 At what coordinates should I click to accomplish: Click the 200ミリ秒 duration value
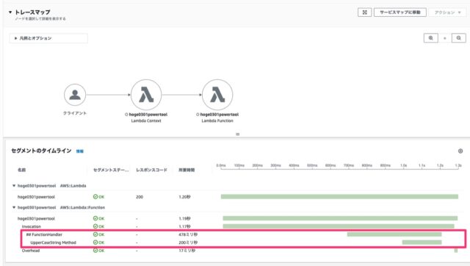click(x=188, y=242)
